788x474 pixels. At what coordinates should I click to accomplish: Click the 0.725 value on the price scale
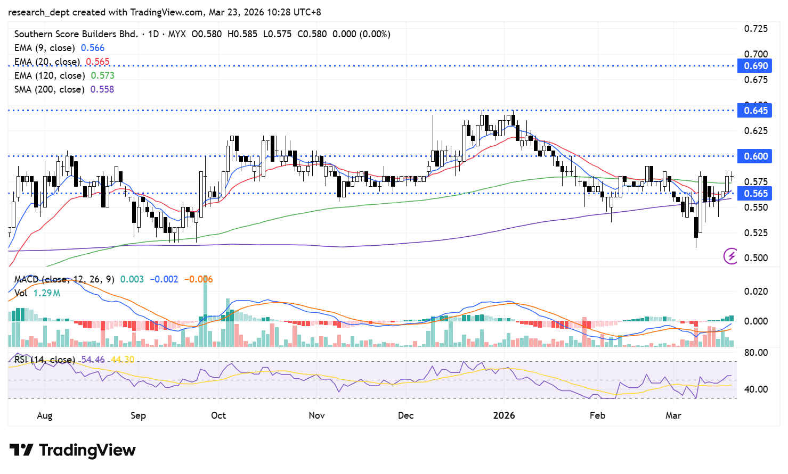[x=755, y=29]
